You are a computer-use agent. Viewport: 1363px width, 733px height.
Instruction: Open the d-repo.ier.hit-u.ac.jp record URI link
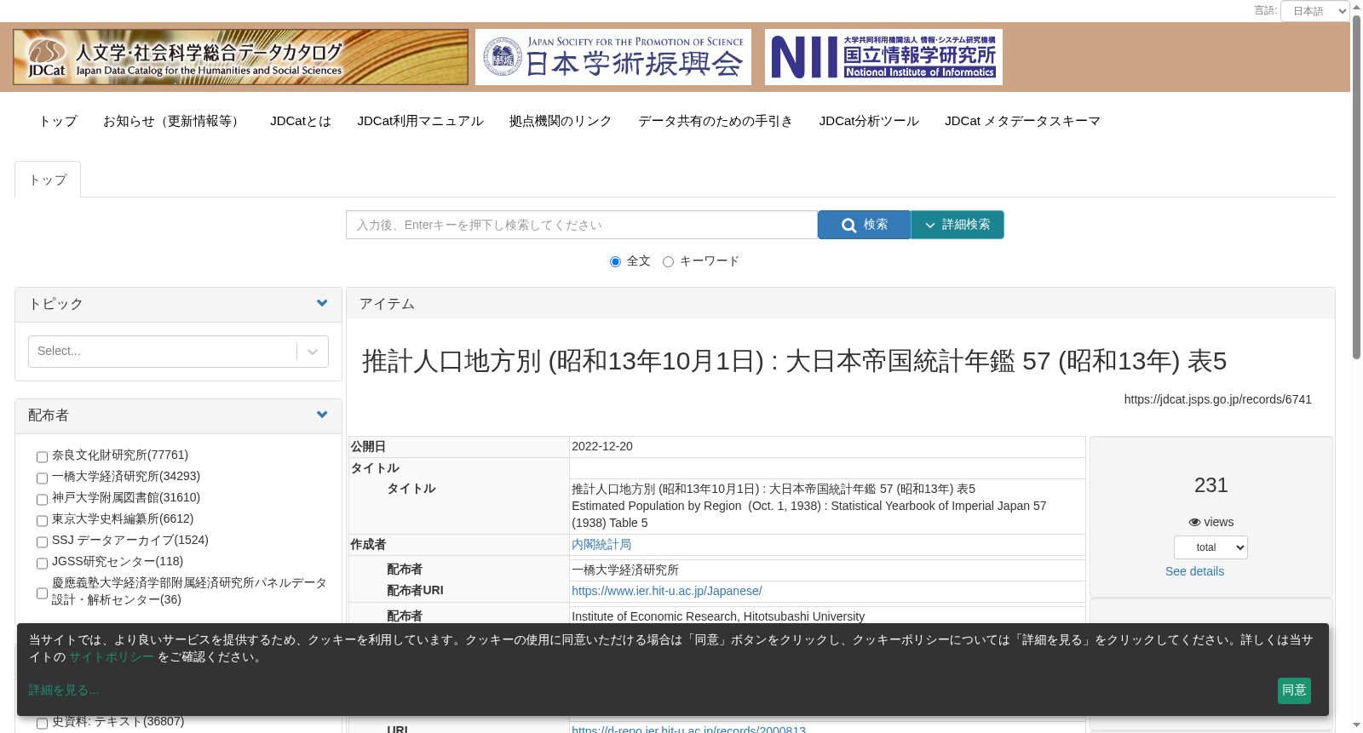point(688,729)
